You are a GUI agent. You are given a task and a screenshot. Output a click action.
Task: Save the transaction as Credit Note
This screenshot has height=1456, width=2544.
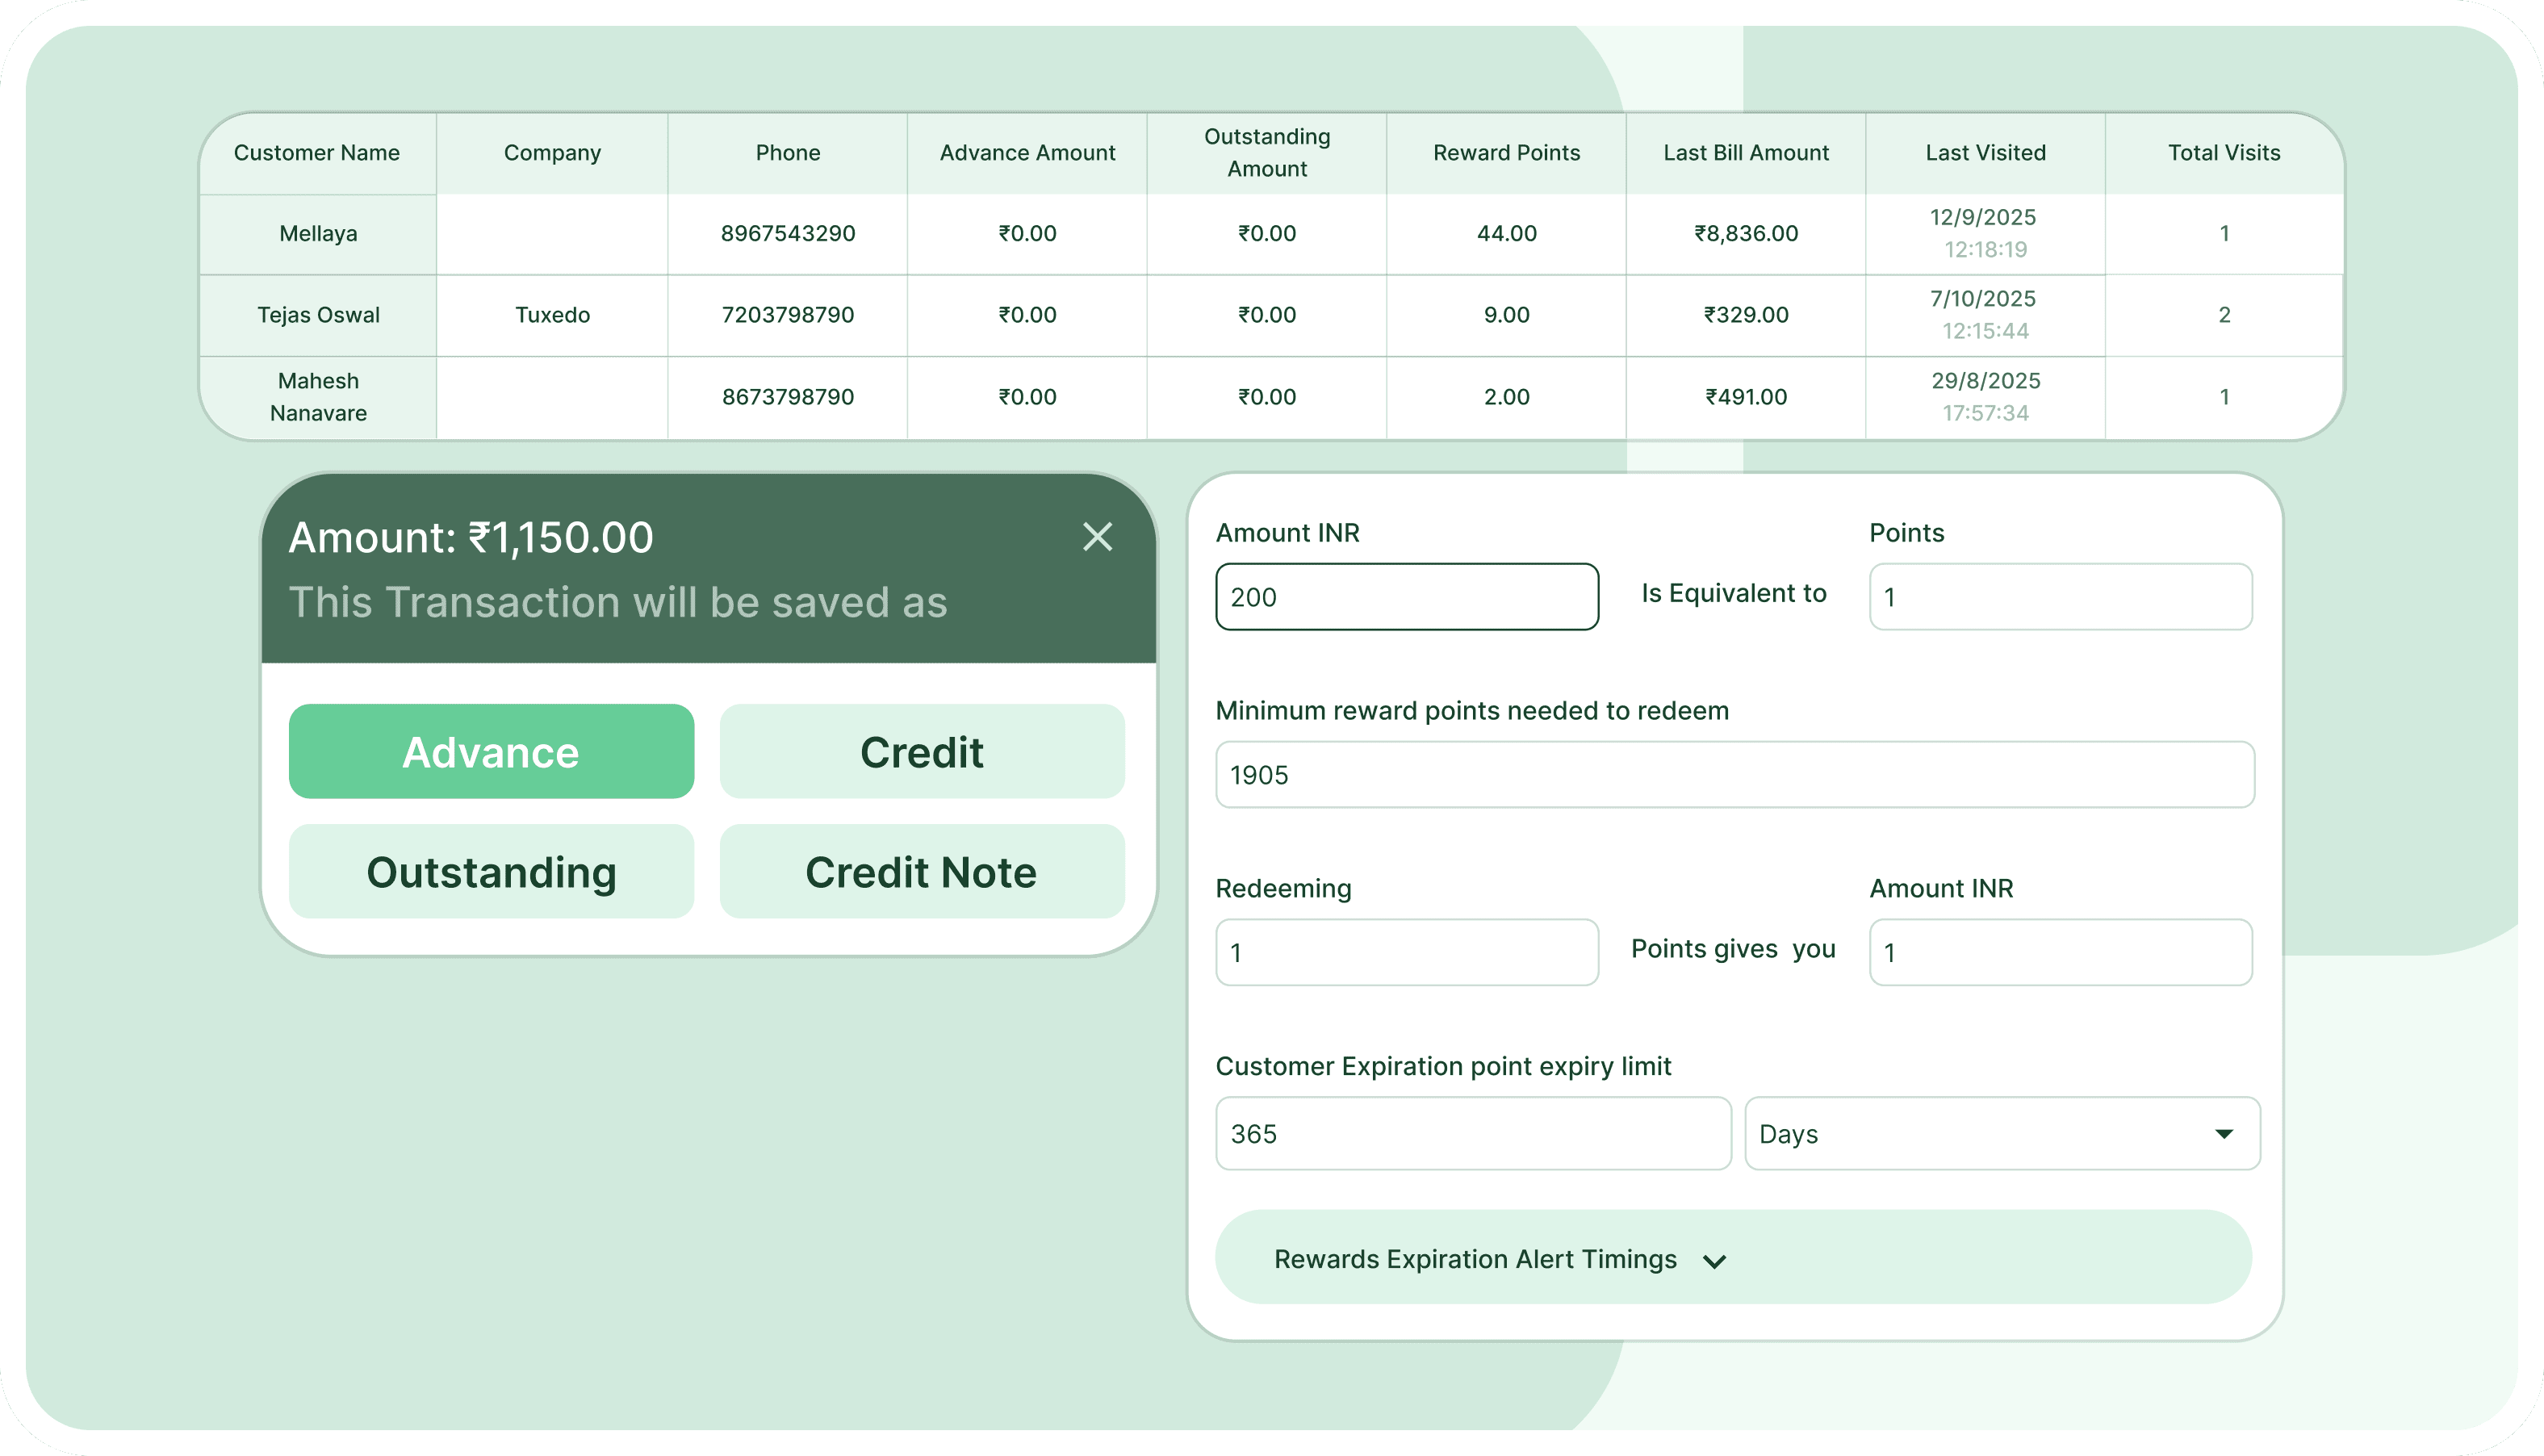click(921, 871)
